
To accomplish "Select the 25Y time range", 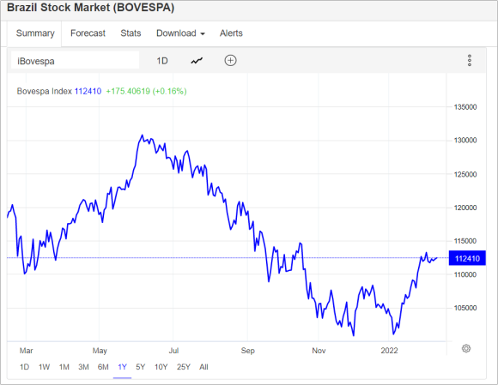I will [x=184, y=367].
